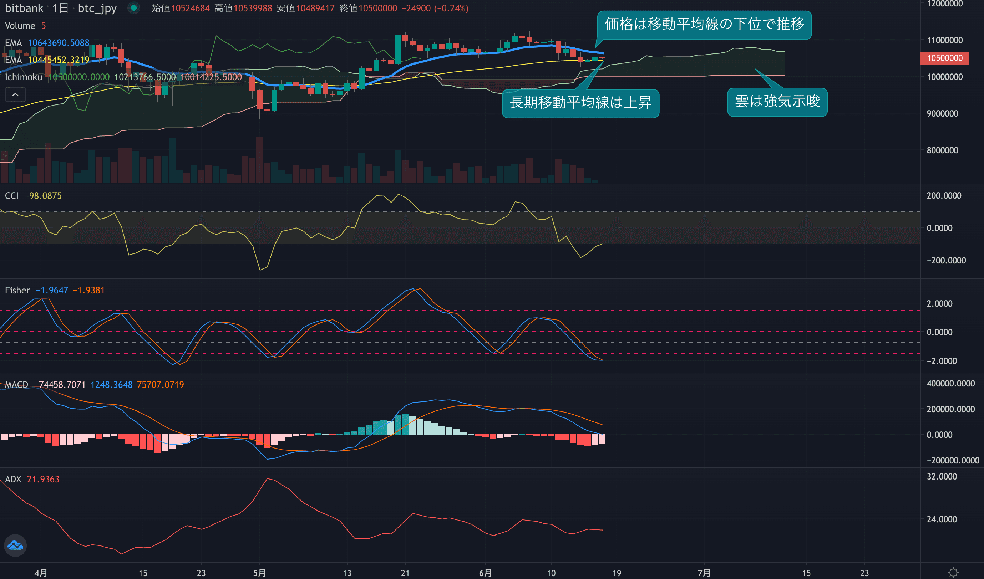Select the blue EMA 10643690 legend
The height and width of the screenshot is (579, 984).
(x=47, y=43)
